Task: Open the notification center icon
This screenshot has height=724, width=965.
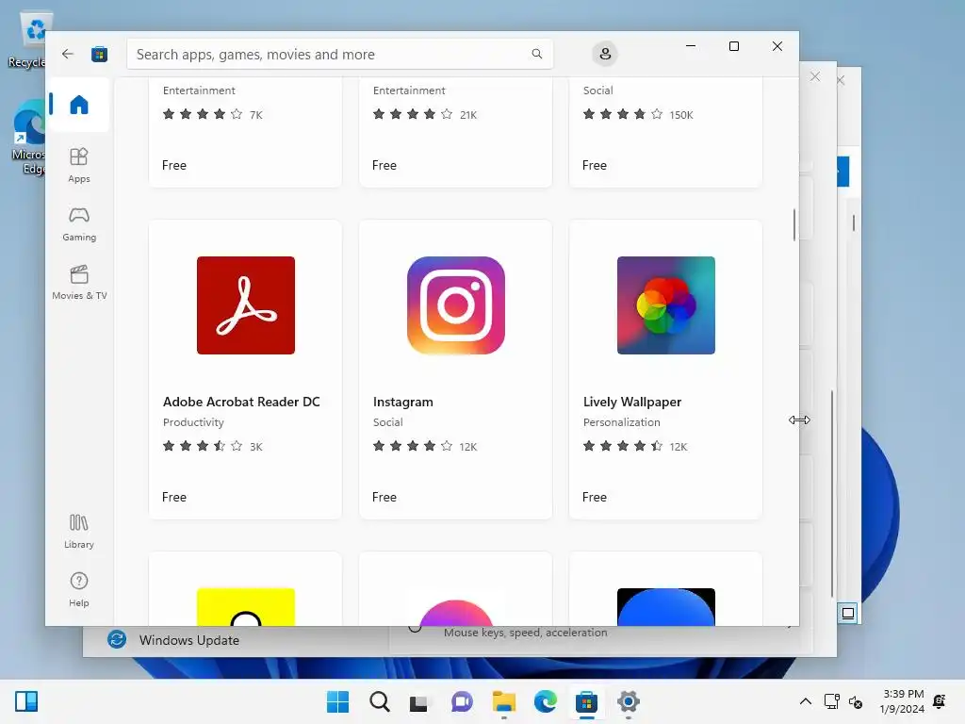Action: click(940, 701)
